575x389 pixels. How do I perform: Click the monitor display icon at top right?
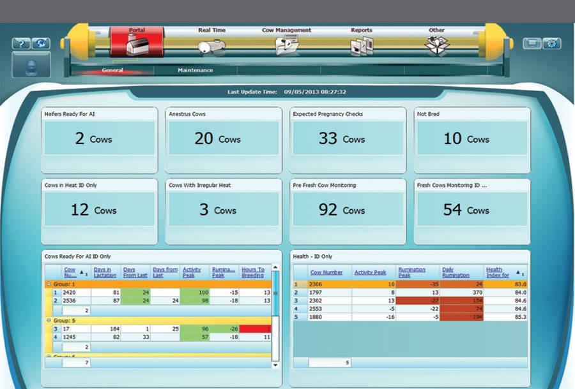click(532, 44)
